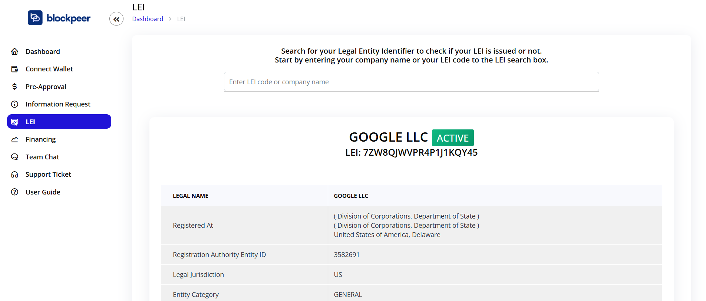Viewport: 706px width, 301px height.
Task: Open Team Chat from the sidebar
Action: click(42, 157)
